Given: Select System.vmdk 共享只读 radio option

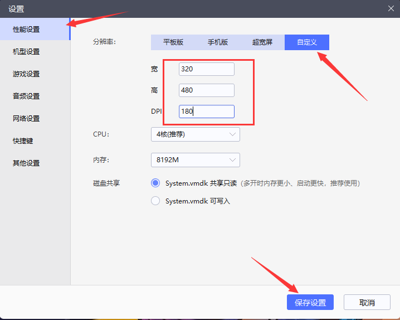Looking at the screenshot, I should [x=155, y=183].
